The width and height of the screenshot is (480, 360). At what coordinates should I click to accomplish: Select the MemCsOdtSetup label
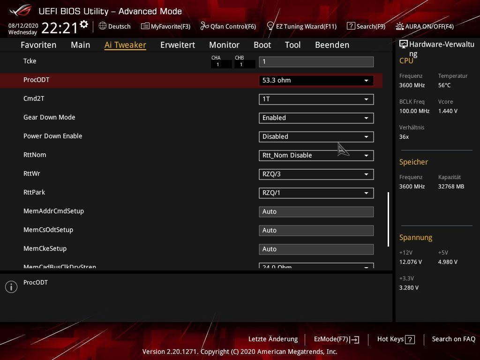pos(48,230)
